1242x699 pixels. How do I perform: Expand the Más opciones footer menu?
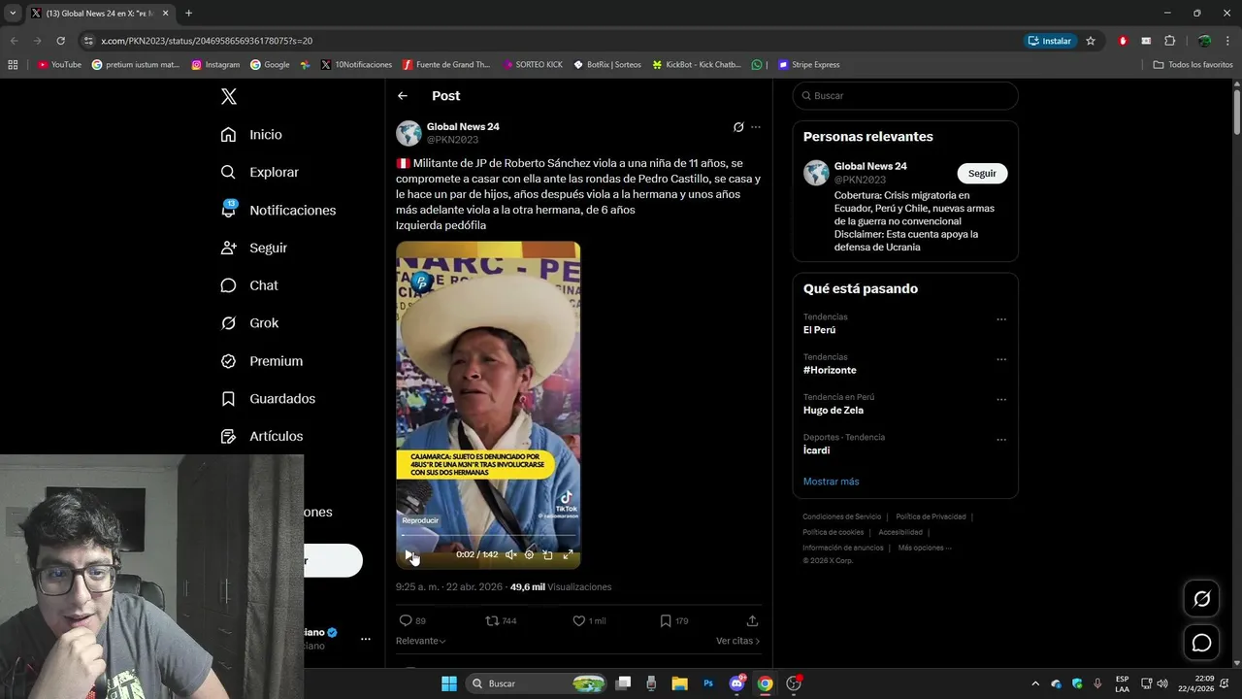[924, 548]
